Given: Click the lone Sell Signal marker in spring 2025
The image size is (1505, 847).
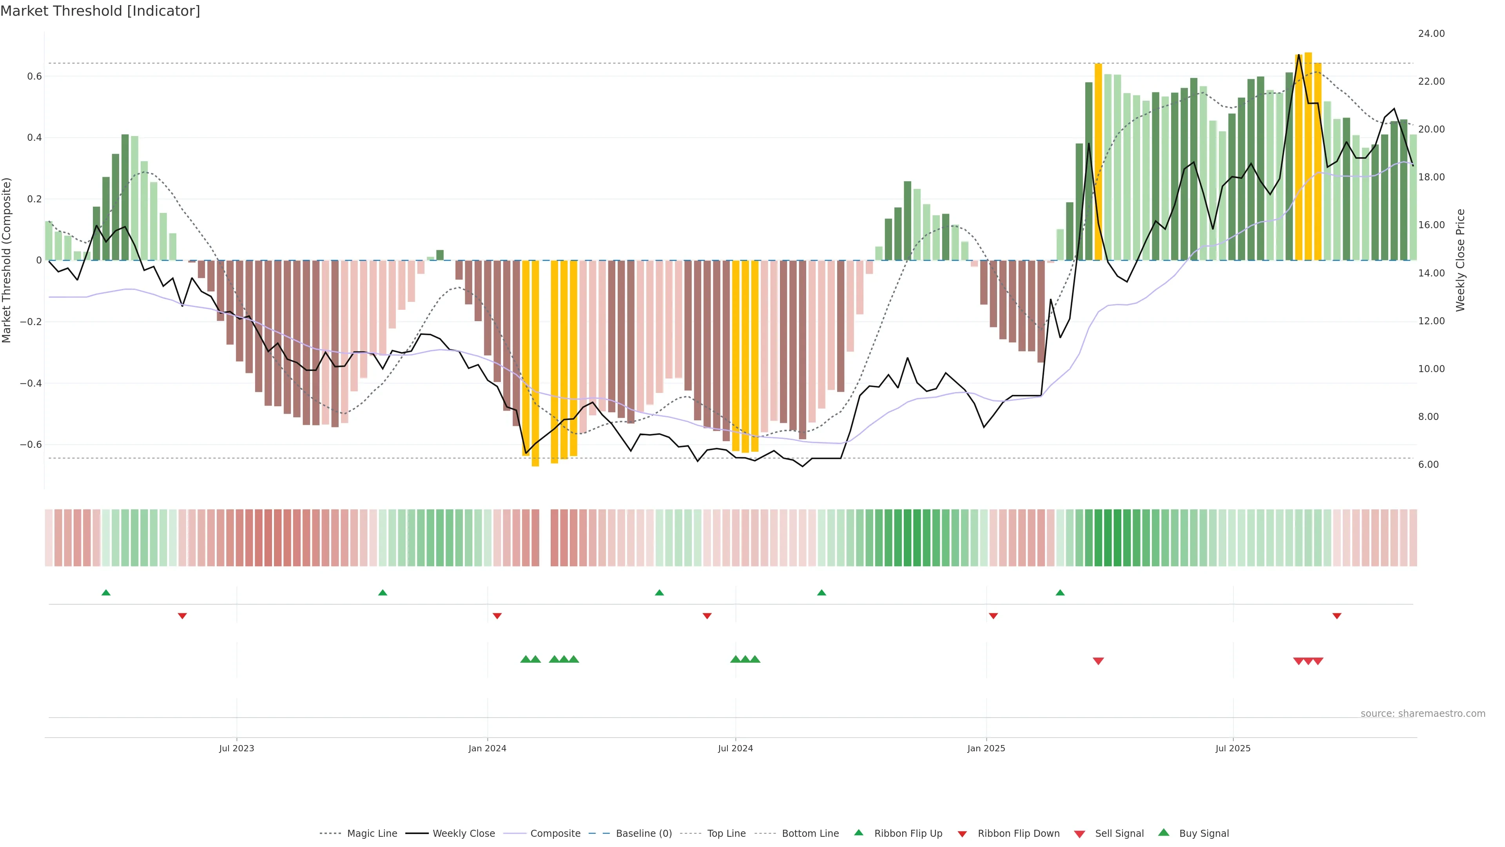Looking at the screenshot, I should click(x=1098, y=661).
